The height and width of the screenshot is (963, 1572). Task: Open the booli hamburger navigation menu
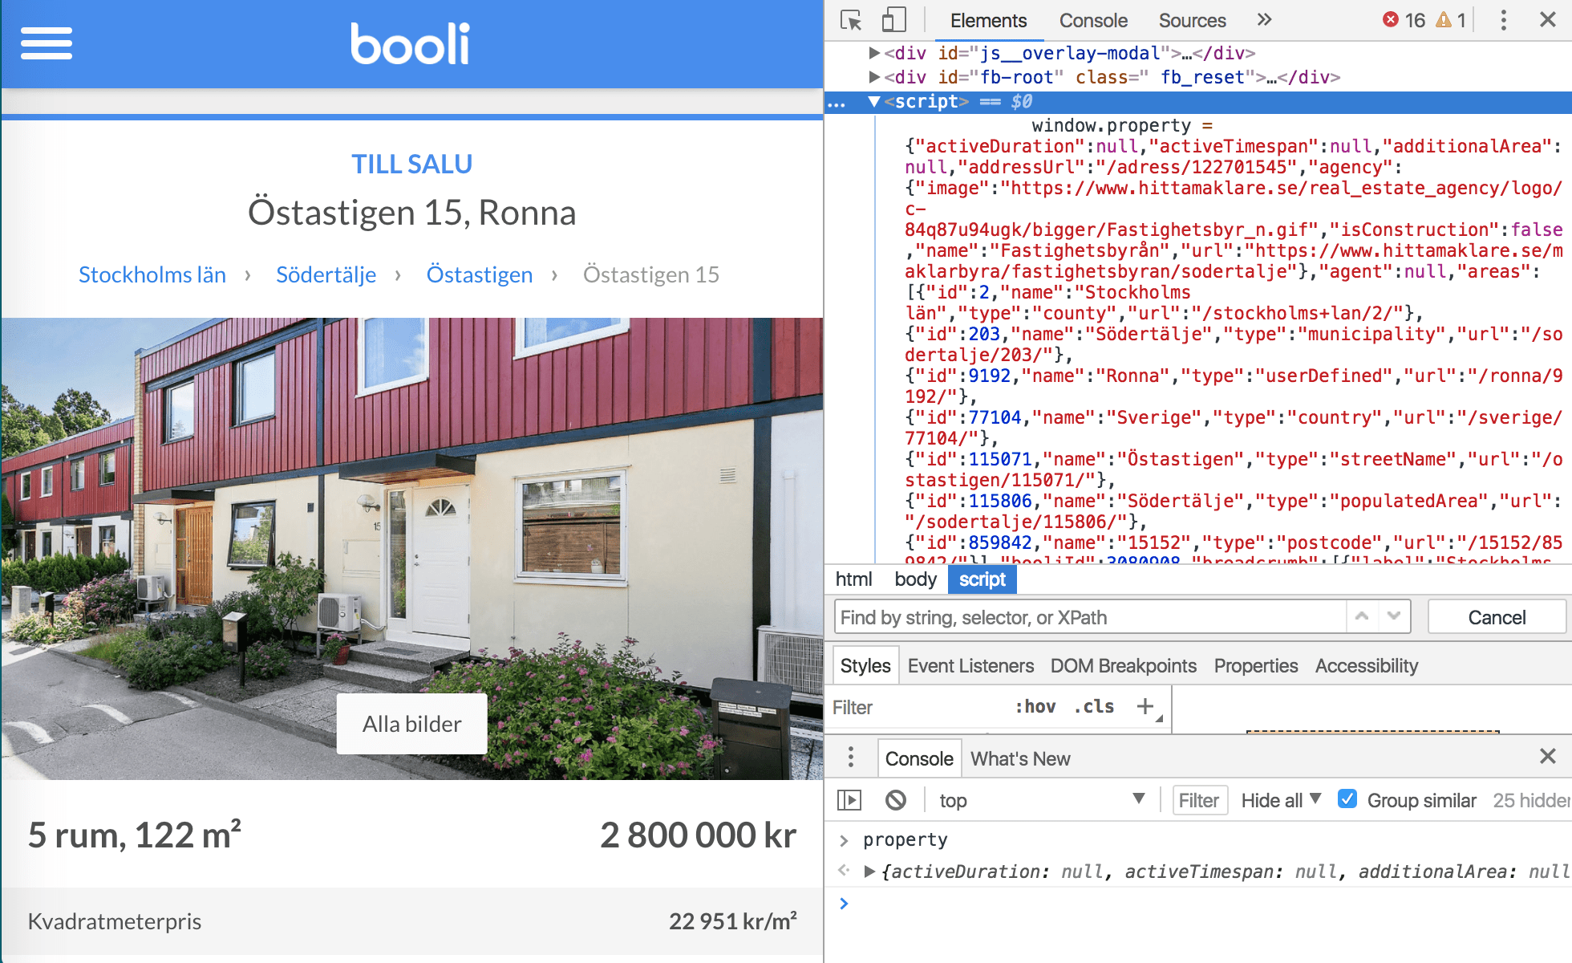pyautogui.click(x=46, y=44)
